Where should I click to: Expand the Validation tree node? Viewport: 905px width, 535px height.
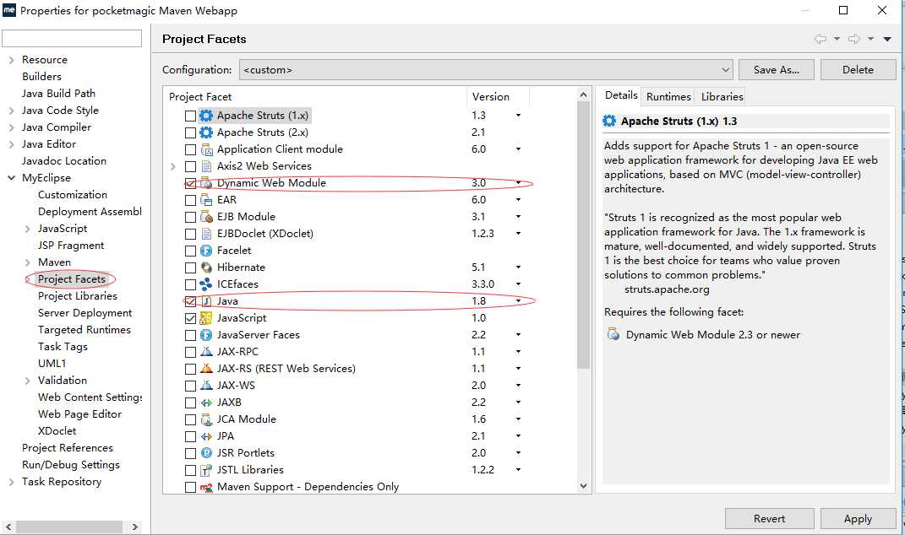[27, 381]
